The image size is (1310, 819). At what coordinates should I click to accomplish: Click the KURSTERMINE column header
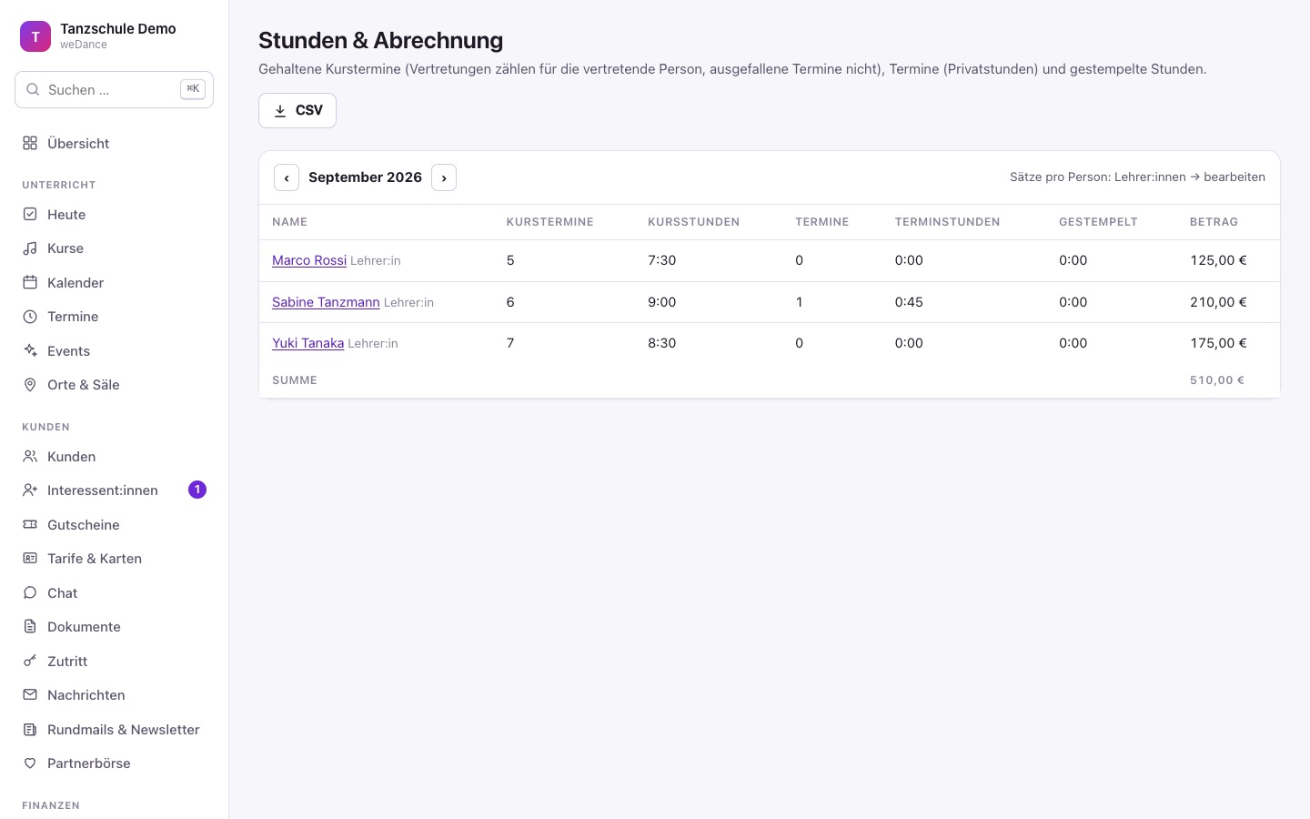(549, 222)
